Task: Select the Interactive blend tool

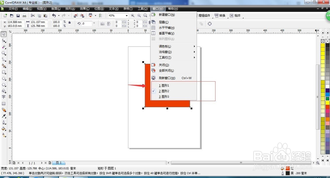Action: coord(4,110)
